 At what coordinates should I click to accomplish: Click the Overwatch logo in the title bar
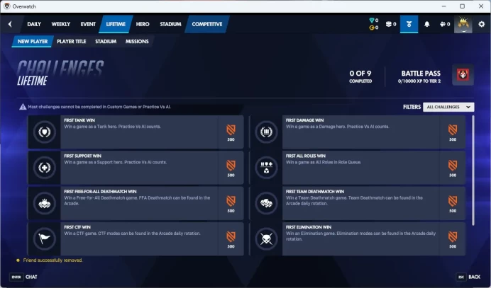tap(7, 6)
